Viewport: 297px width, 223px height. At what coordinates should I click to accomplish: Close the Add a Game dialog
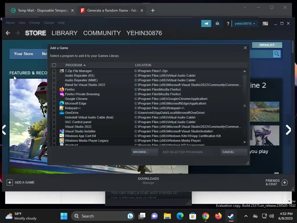245,48
